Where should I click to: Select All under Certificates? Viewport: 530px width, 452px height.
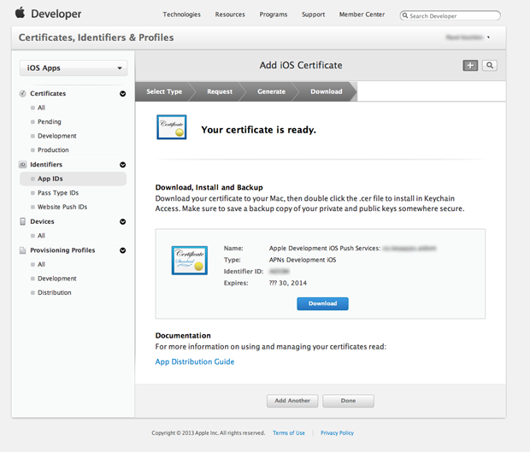(x=41, y=108)
